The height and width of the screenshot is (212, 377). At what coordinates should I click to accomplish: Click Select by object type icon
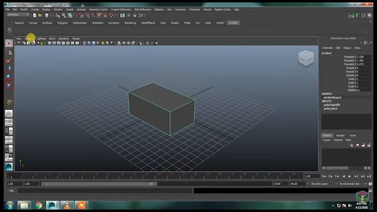click(x=64, y=15)
